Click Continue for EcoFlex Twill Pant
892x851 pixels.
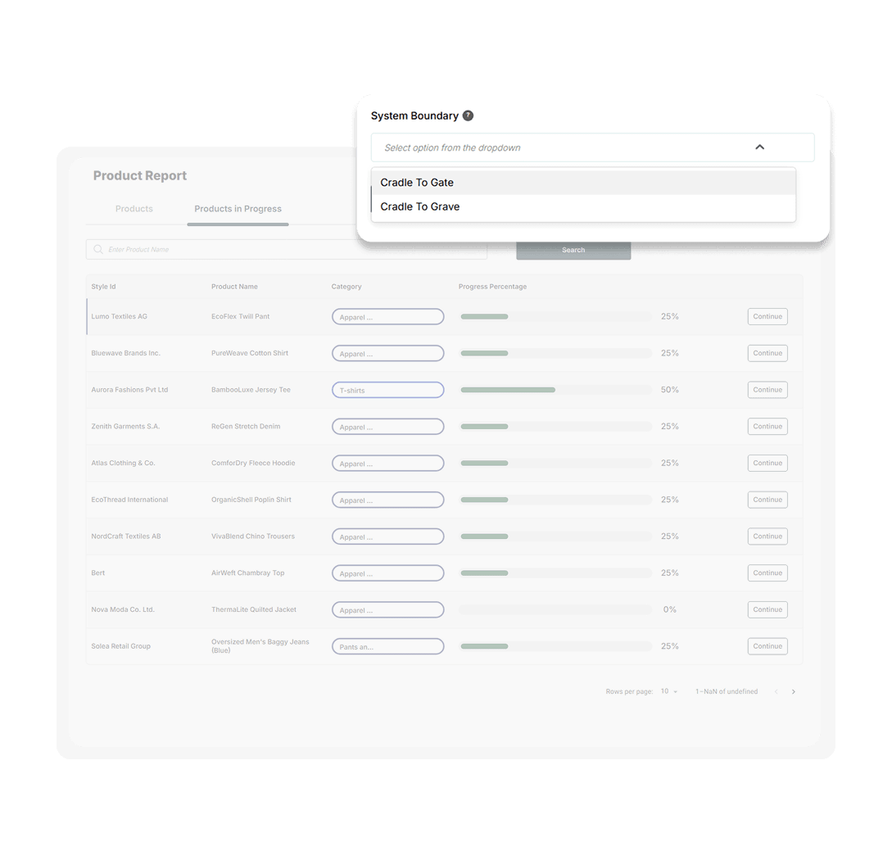(x=767, y=316)
